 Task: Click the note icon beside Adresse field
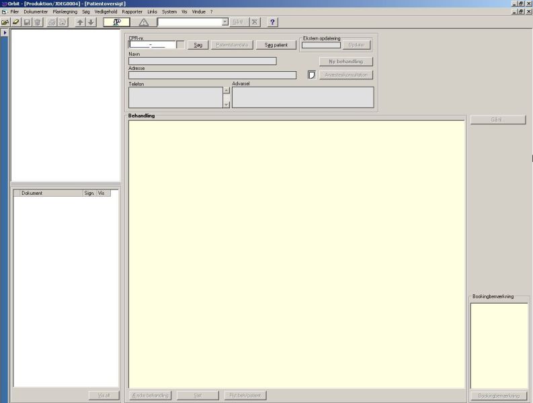point(311,75)
